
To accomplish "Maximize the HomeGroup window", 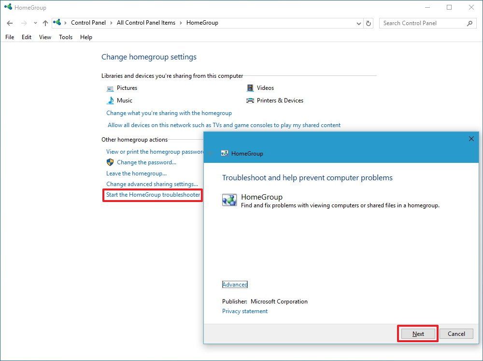I will coord(449,7).
